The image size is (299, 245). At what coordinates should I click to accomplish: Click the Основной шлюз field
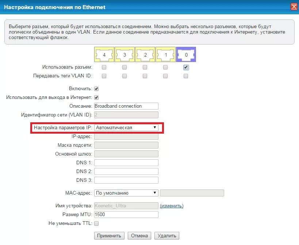pos(126,154)
